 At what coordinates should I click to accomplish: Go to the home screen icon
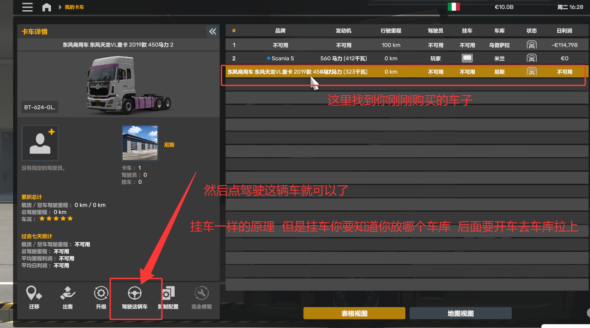[46, 7]
